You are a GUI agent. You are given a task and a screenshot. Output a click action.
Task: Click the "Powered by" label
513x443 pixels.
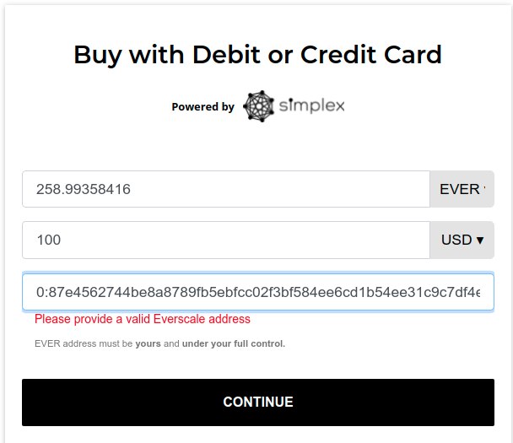tap(202, 107)
